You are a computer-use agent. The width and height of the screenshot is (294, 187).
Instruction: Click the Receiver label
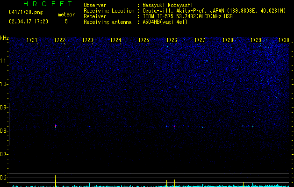point(95,16)
